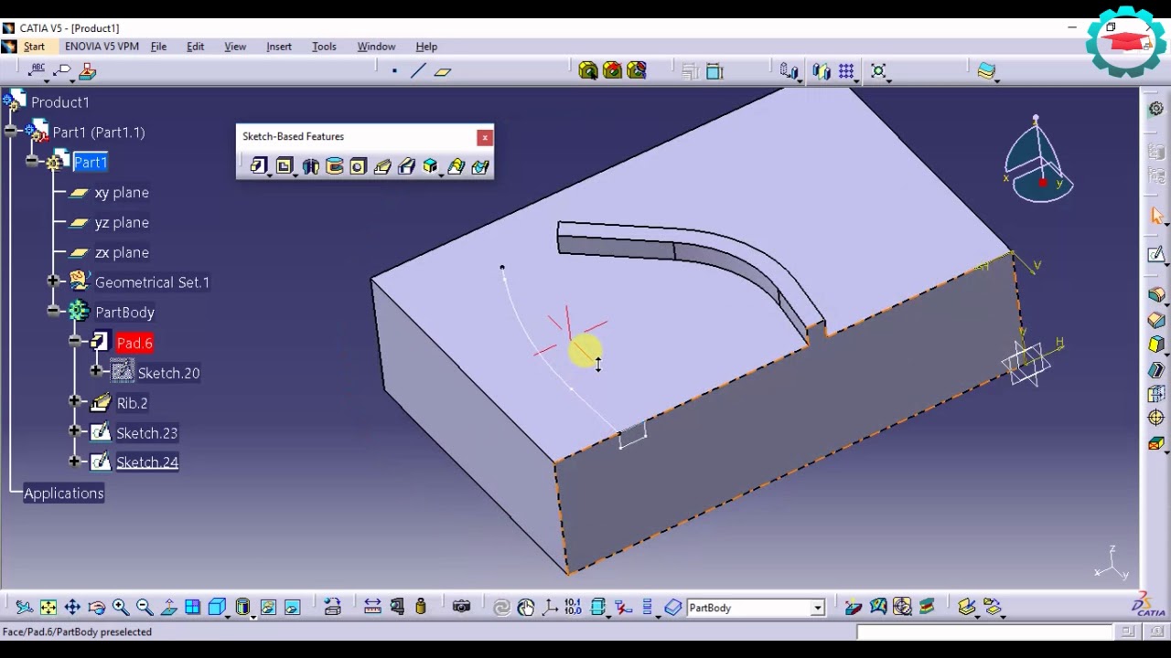The image size is (1171, 658).
Task: Click the Zoom Out magnifier icon
Action: (x=145, y=607)
